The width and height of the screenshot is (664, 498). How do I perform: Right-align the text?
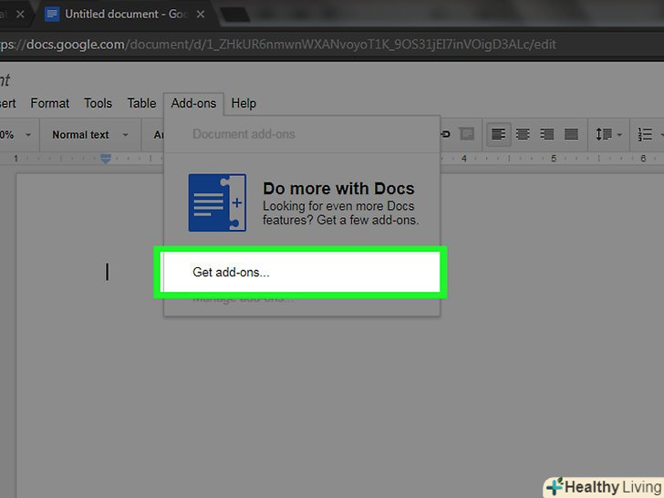pos(546,135)
